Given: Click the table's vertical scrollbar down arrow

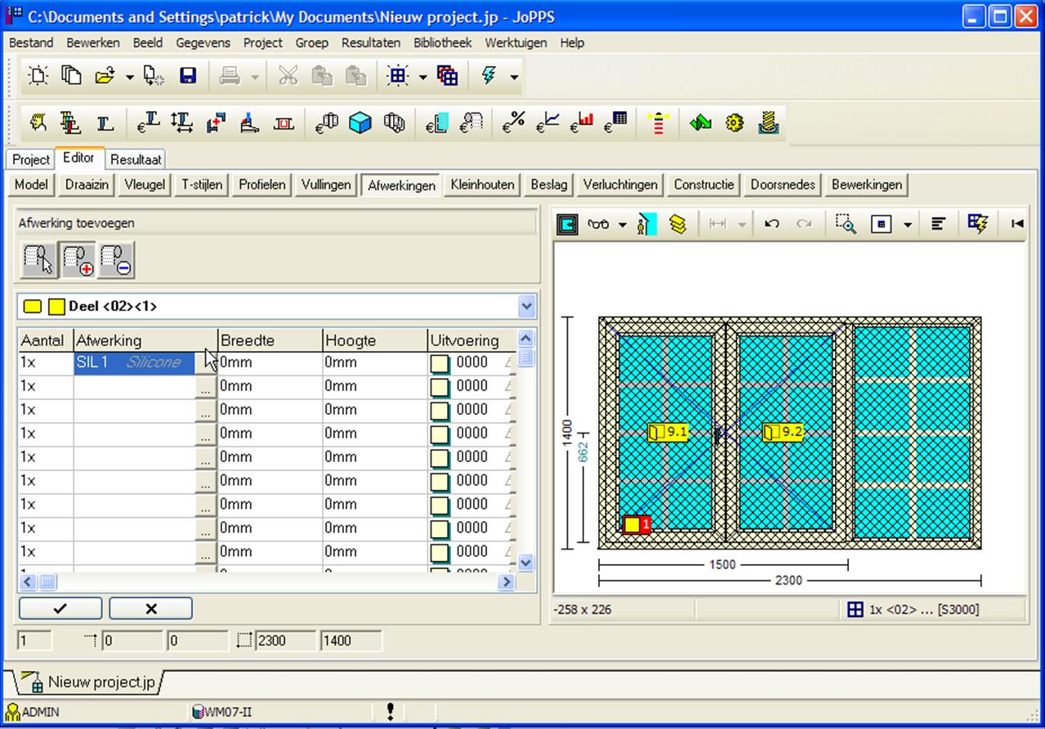Looking at the screenshot, I should pyautogui.click(x=526, y=562).
